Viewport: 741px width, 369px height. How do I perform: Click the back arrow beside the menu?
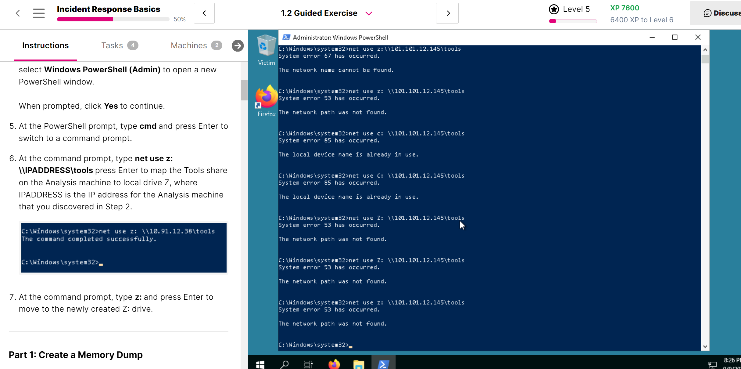point(18,13)
